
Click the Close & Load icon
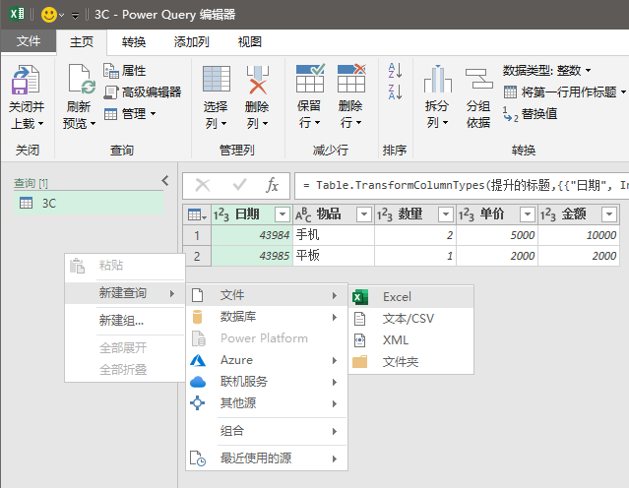click(x=26, y=80)
